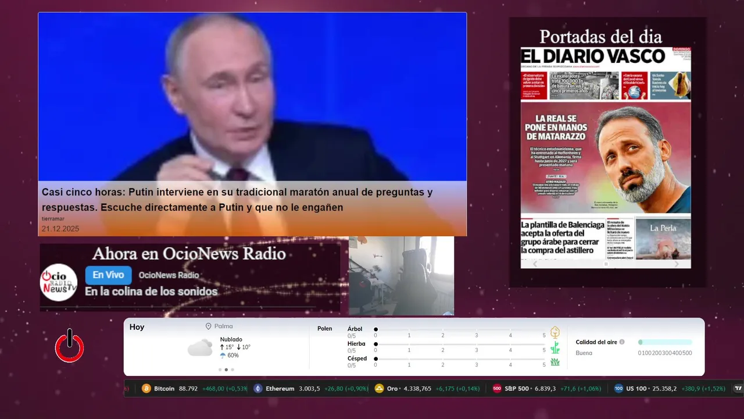The height and width of the screenshot is (419, 744).
Task: Click the Hierba weed pollen icon
Action: click(x=555, y=347)
